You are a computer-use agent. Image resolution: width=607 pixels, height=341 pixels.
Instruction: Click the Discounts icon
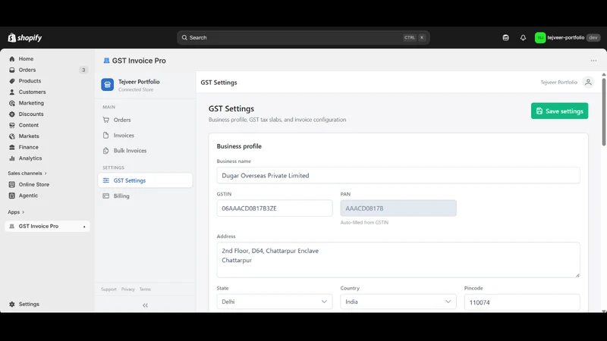coord(12,114)
